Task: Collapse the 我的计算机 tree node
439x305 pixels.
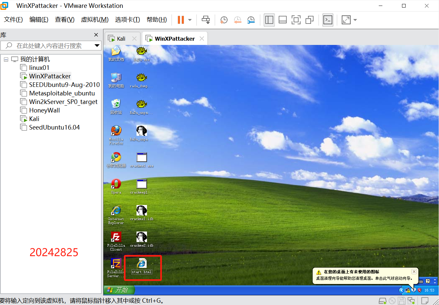Action: tap(6, 59)
